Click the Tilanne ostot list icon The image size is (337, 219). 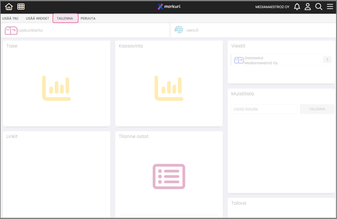(x=169, y=176)
